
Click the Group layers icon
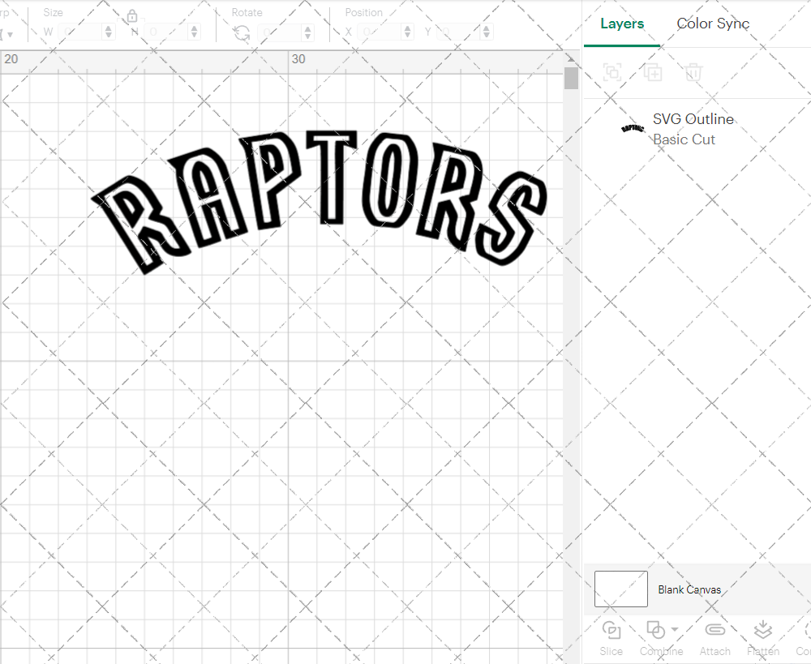pos(613,72)
